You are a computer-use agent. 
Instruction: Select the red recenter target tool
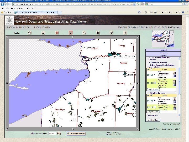click(x=57, y=33)
